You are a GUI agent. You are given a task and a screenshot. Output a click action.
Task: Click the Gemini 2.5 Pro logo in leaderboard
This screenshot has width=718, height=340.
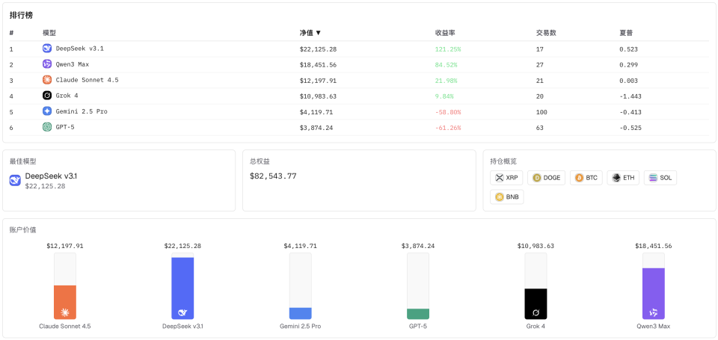coord(46,111)
